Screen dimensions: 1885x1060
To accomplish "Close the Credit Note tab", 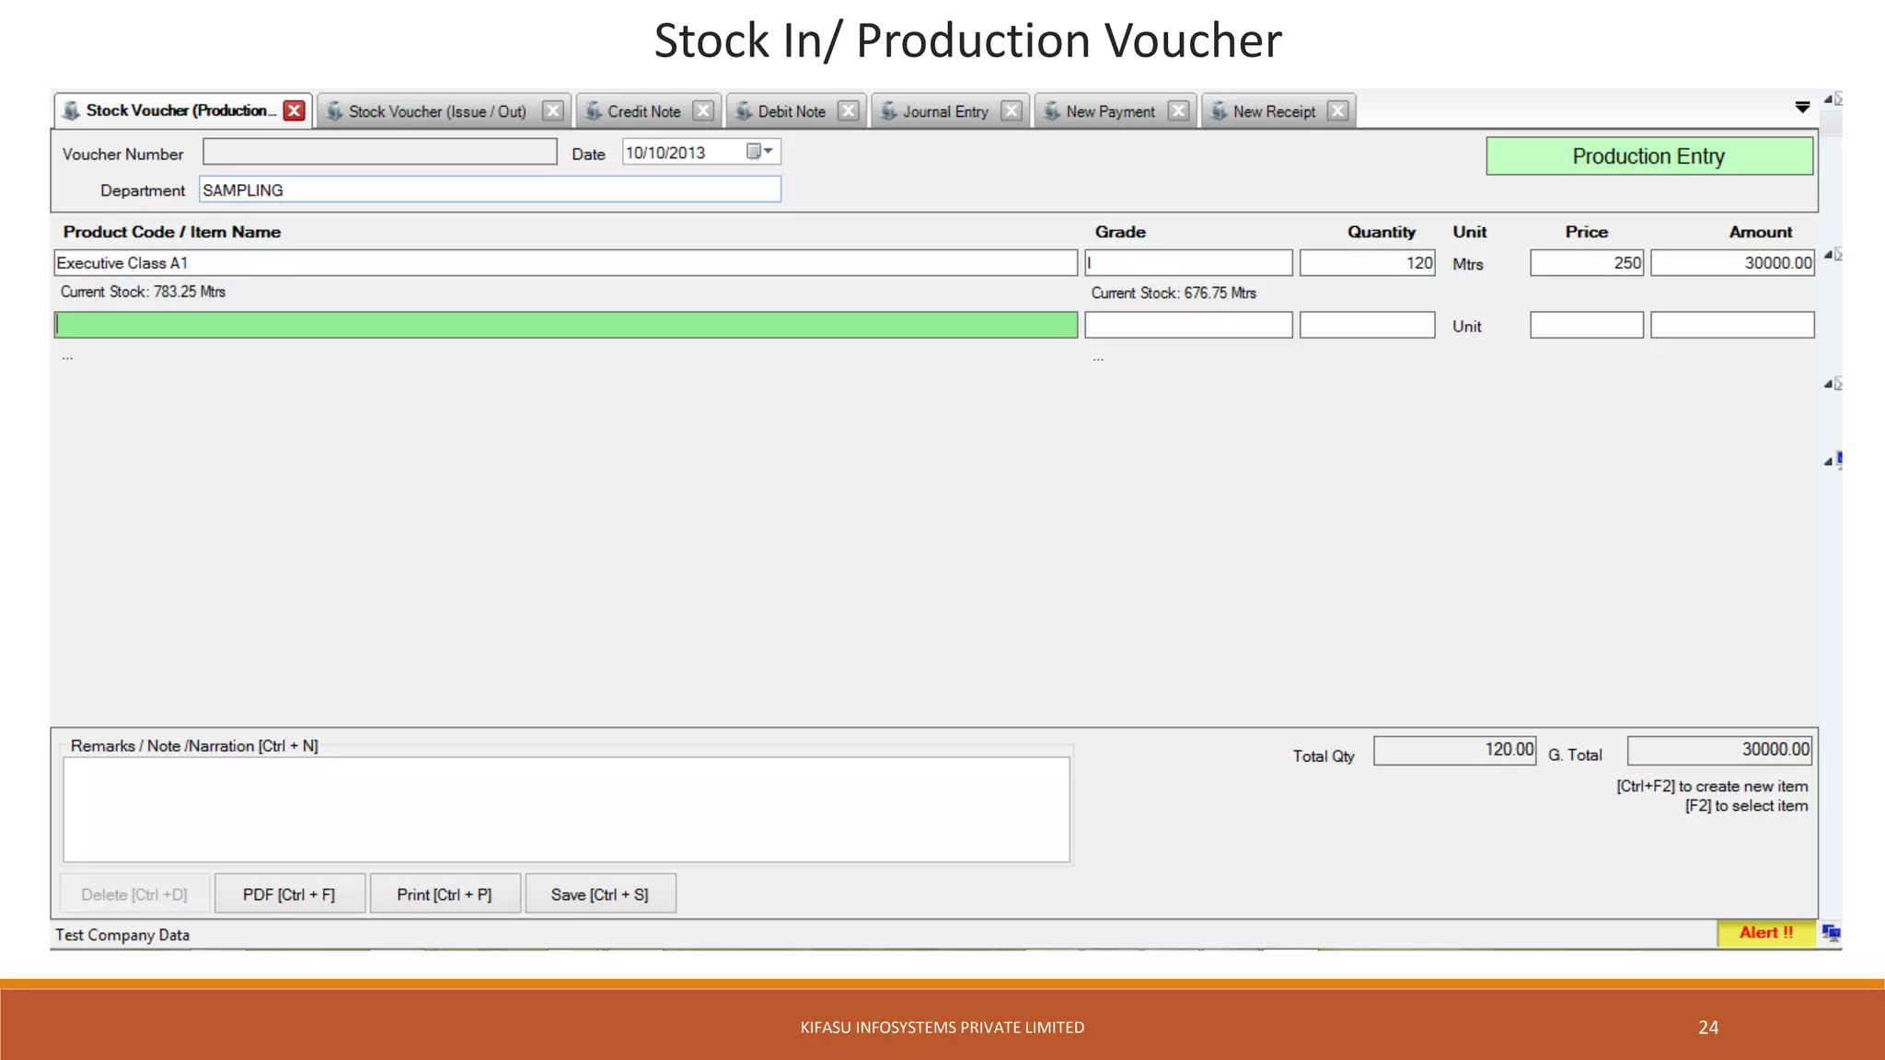I will 703,110.
